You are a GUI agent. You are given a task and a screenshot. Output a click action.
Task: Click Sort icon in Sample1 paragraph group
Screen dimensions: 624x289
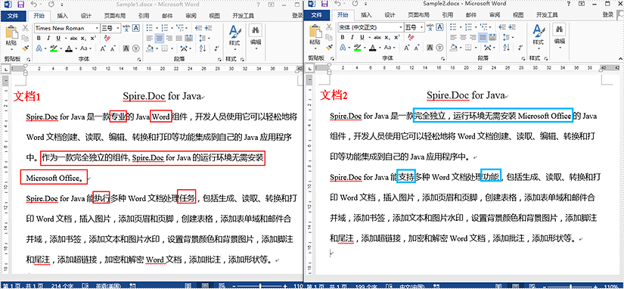click(x=202, y=48)
